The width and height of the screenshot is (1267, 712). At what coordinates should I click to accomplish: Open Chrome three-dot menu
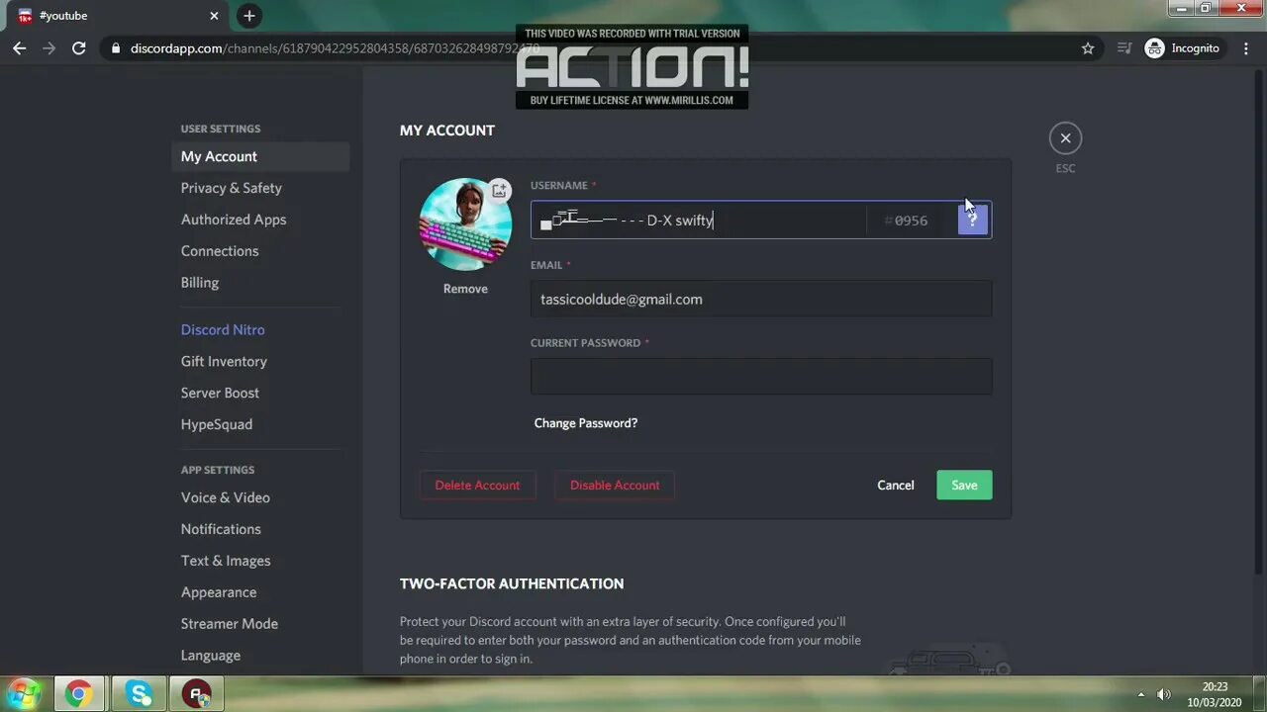point(1246,48)
